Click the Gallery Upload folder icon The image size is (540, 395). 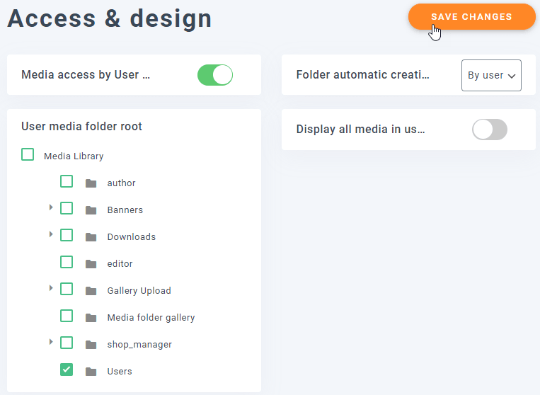pos(91,291)
